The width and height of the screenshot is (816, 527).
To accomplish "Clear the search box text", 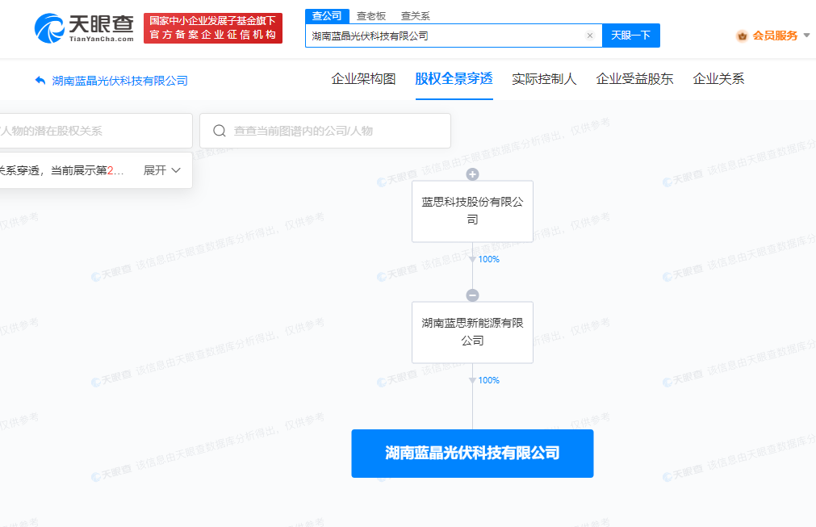I will tap(590, 36).
